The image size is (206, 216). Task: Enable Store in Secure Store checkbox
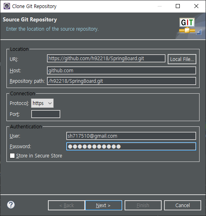click(x=12, y=156)
